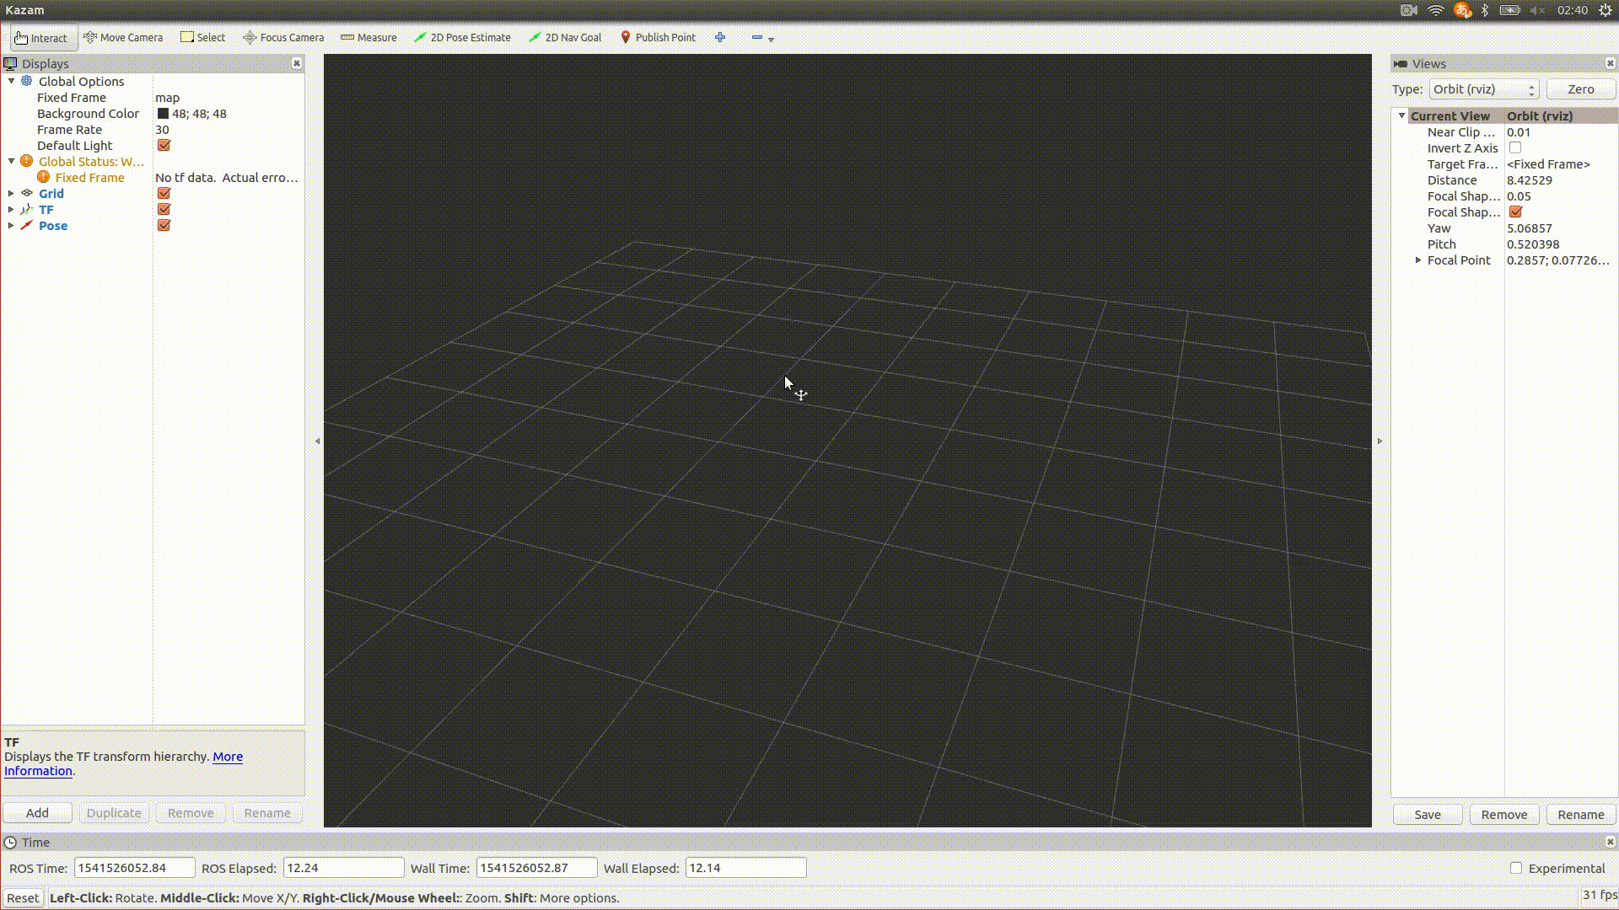Open the toolbar remove-tool dropdown arrow

(771, 39)
